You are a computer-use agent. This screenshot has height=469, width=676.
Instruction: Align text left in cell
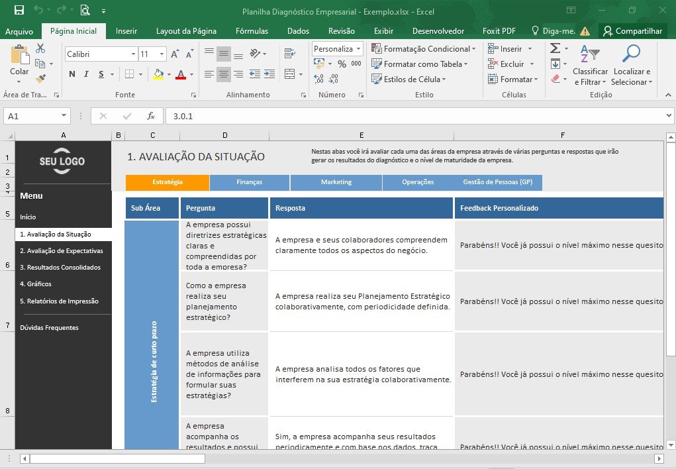(209, 74)
